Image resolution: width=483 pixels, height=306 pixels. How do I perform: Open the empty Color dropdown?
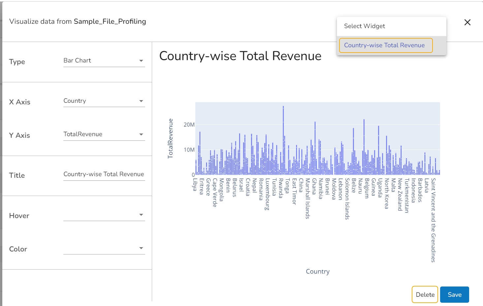pos(104,249)
